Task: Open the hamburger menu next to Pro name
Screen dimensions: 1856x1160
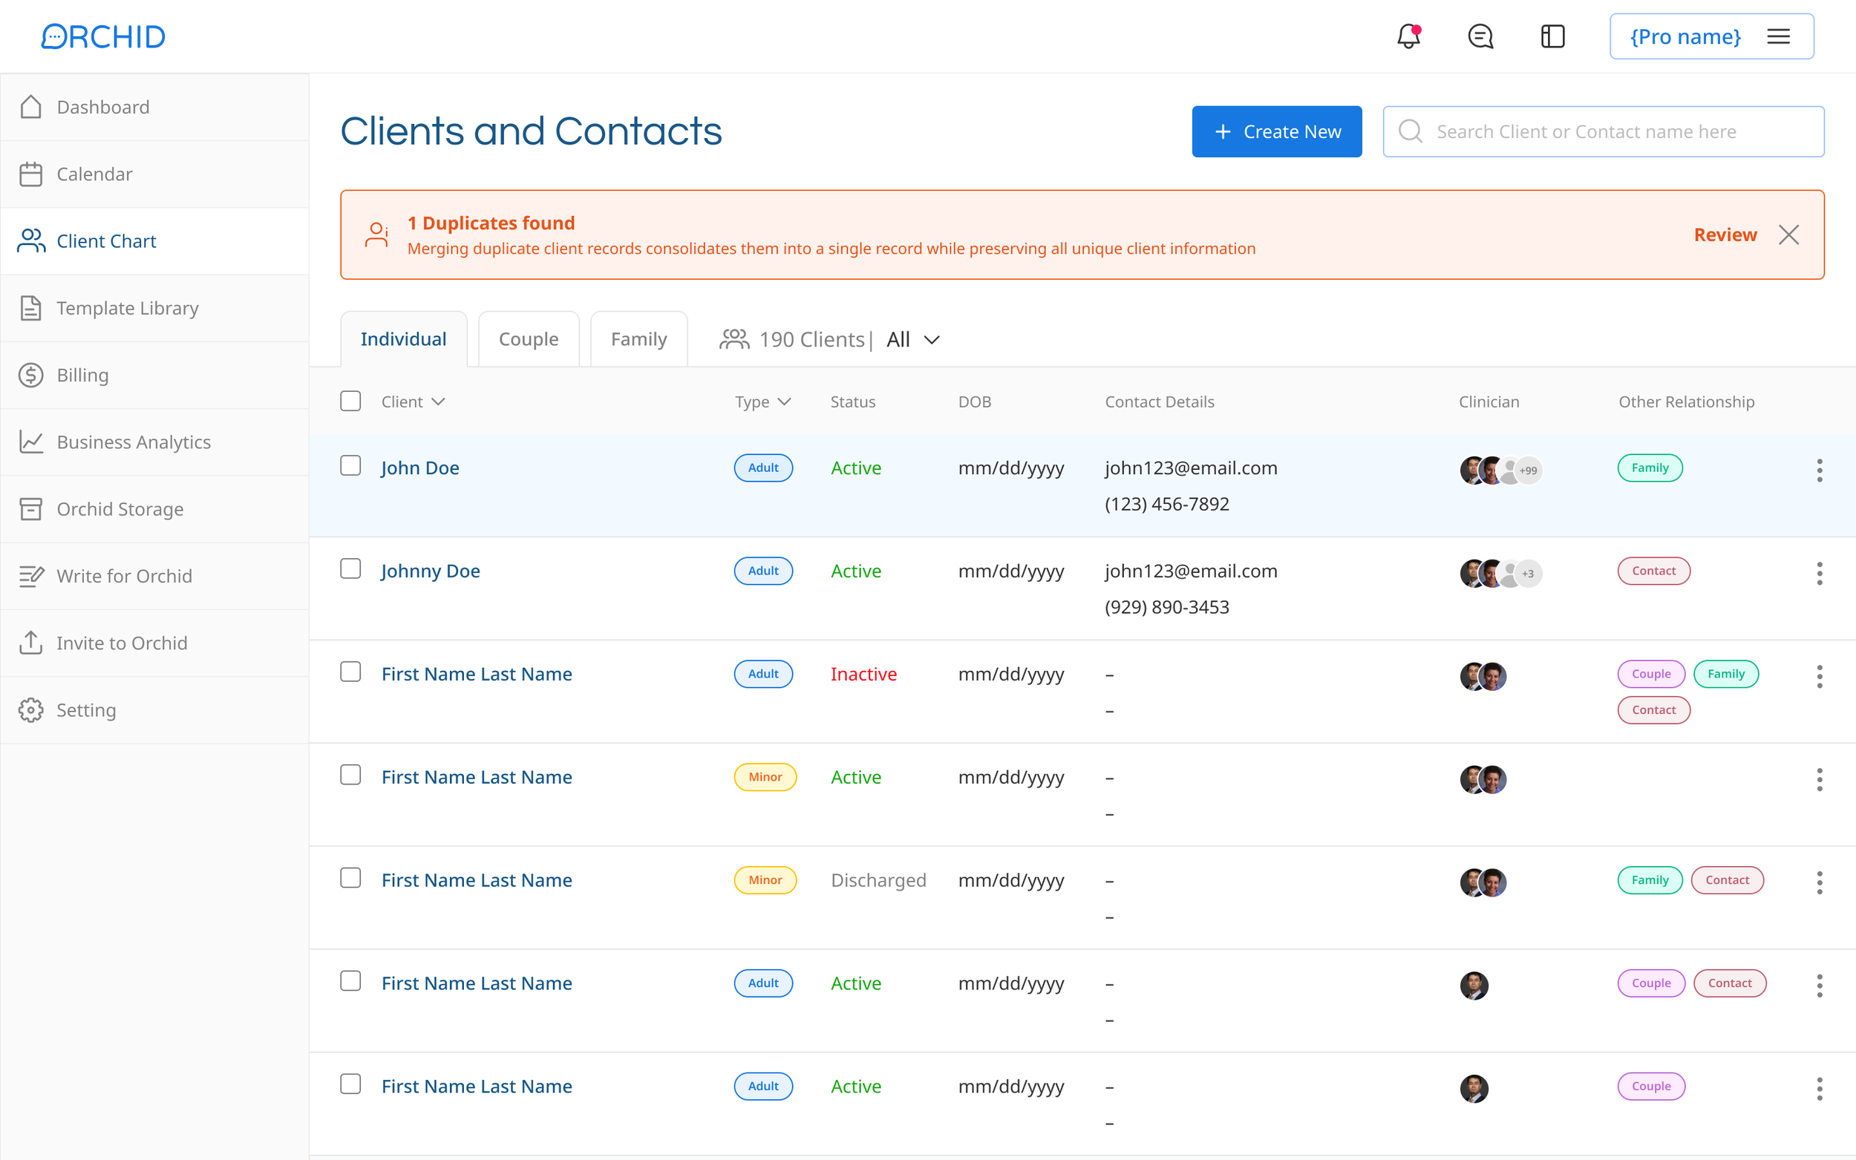Action: 1778,36
